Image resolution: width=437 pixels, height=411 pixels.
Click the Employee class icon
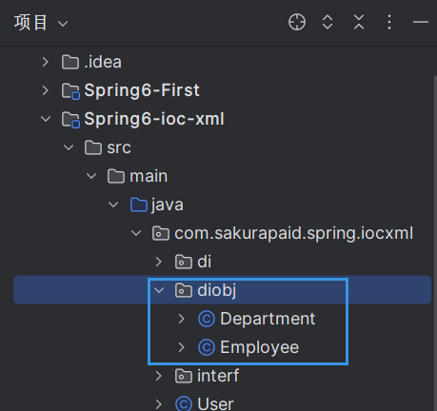pyautogui.click(x=207, y=347)
